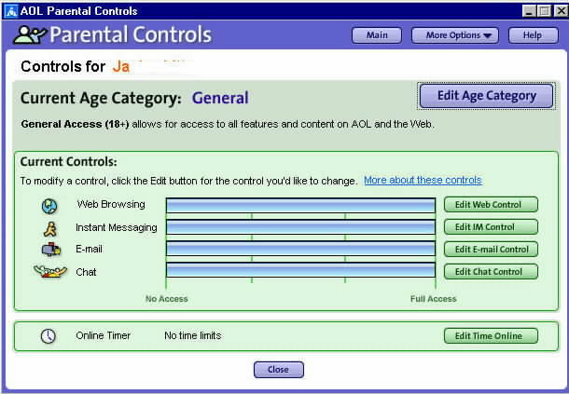Go to Main page
The width and height of the screenshot is (569, 394).
(x=377, y=35)
